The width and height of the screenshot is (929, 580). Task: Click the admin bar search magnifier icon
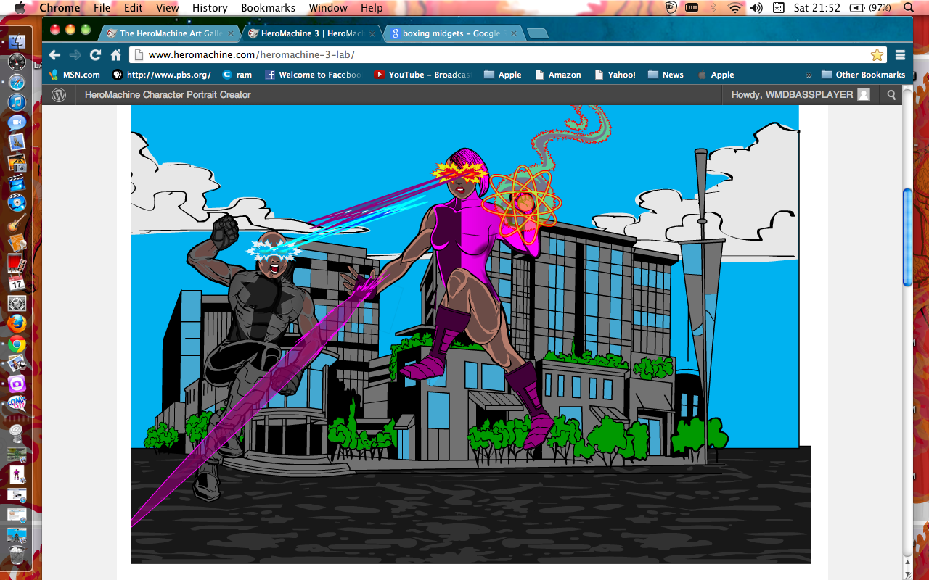(x=891, y=95)
